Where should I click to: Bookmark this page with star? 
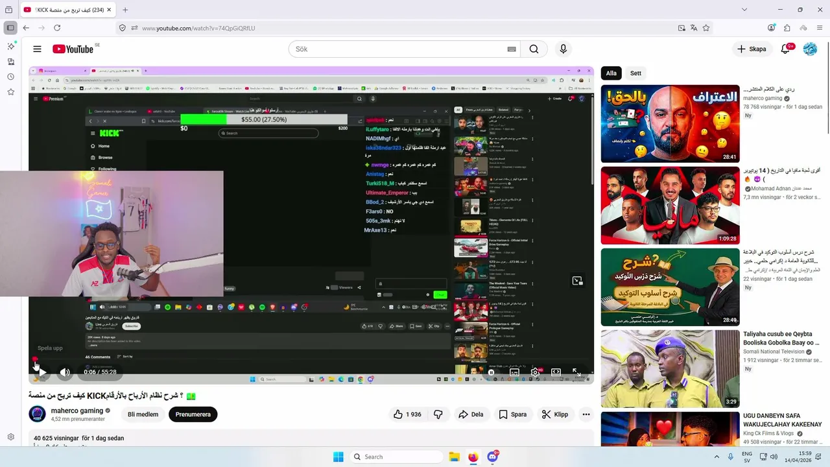pyautogui.click(x=706, y=28)
